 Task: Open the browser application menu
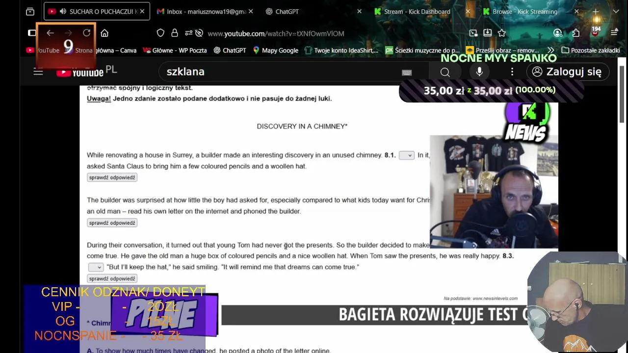(614, 33)
